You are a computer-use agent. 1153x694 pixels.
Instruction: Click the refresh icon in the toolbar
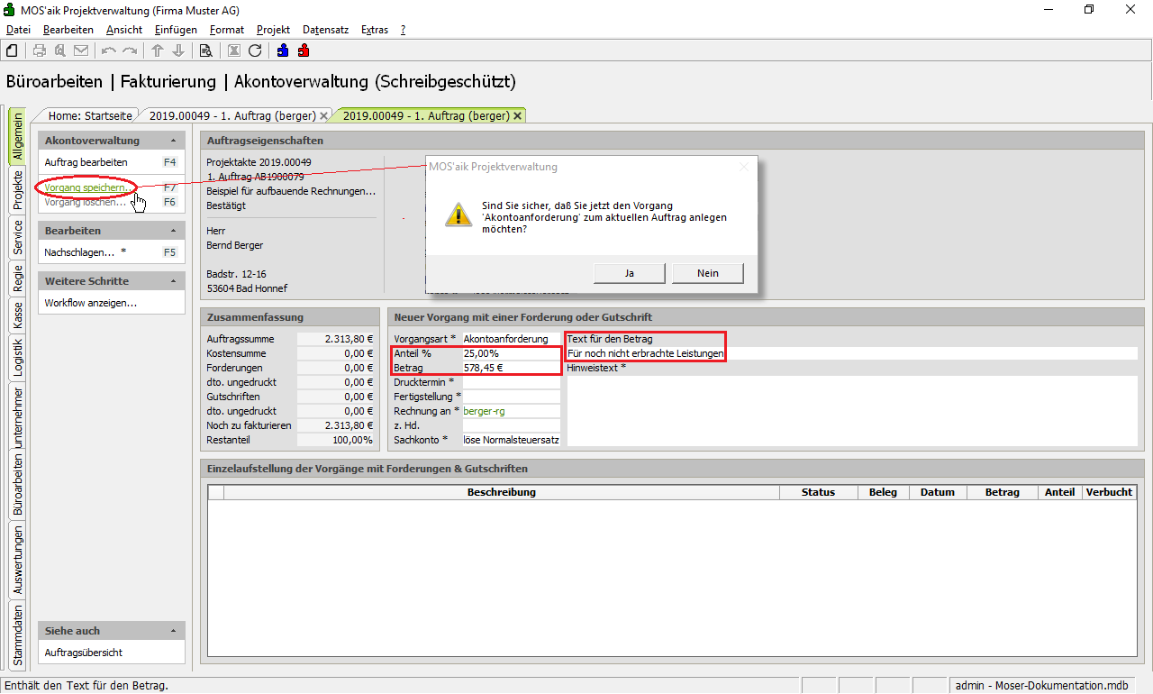click(x=255, y=50)
